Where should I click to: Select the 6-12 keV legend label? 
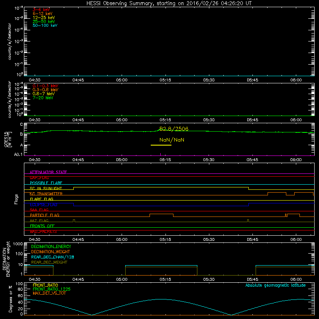tap(42, 14)
